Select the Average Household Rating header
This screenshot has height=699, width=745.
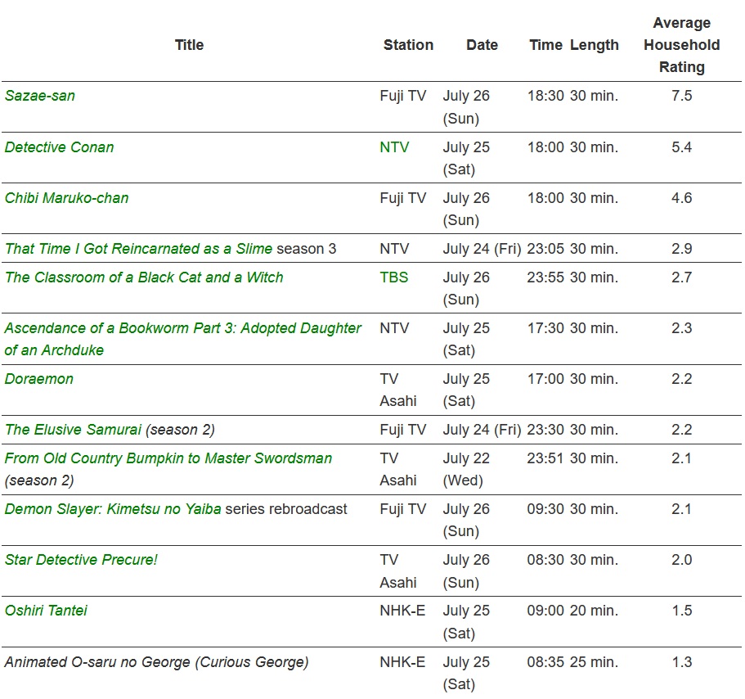point(682,45)
